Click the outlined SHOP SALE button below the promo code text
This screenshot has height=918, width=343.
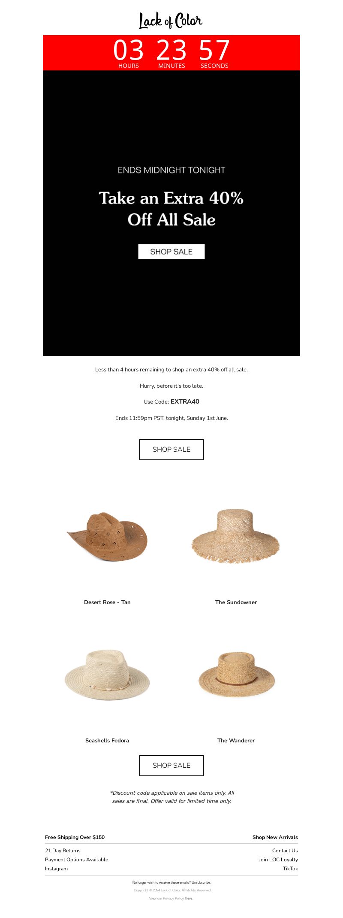coord(171,450)
